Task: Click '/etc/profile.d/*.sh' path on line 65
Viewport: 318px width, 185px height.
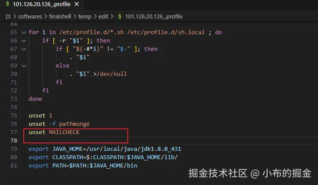Action: [92, 32]
